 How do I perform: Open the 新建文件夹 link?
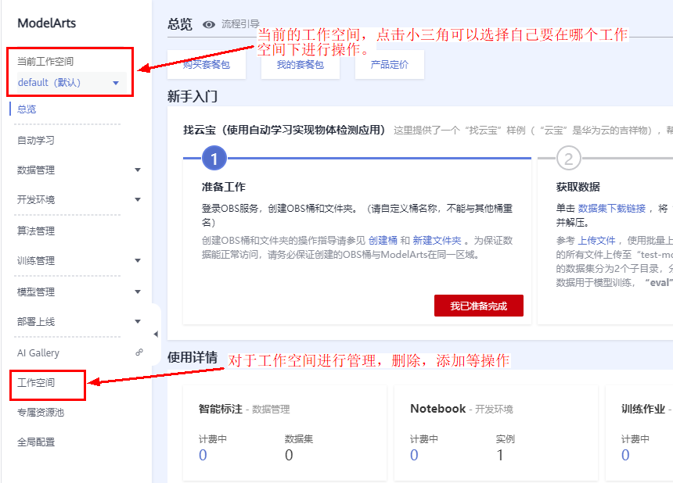(437, 241)
